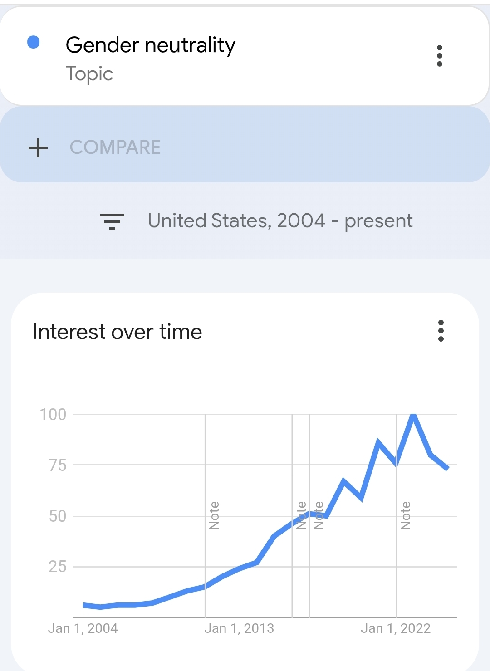Image resolution: width=490 pixels, height=671 pixels.
Task: Open the United States, 2004 - present filters
Action: pos(280,221)
